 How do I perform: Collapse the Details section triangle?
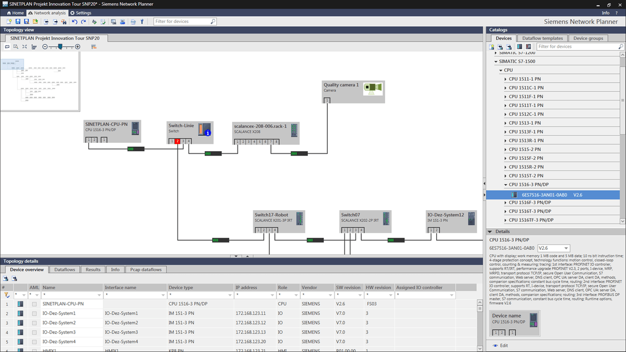490,231
